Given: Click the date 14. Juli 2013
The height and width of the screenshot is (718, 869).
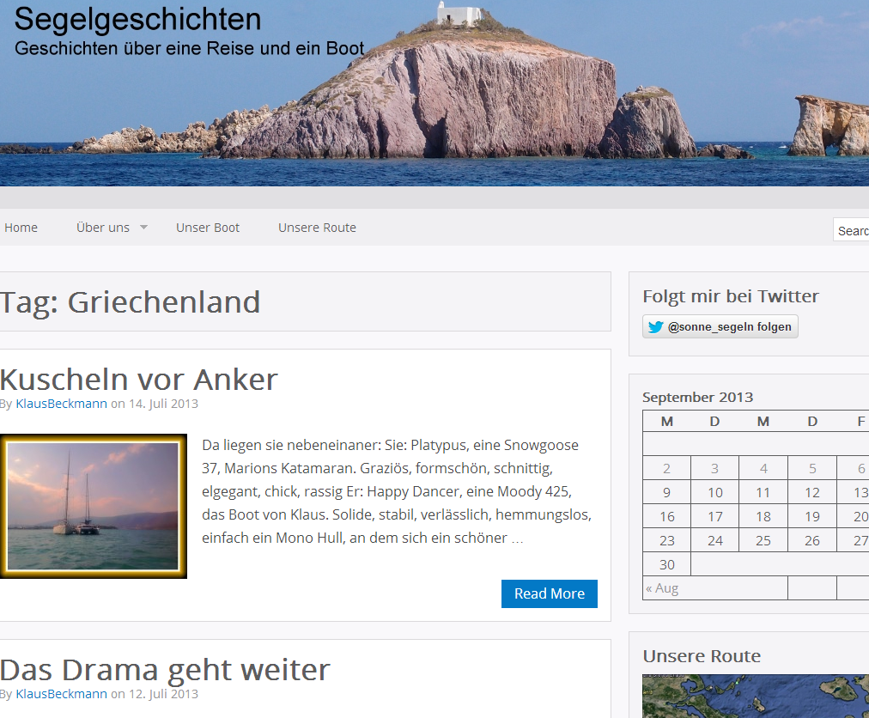Looking at the screenshot, I should pyautogui.click(x=163, y=404).
